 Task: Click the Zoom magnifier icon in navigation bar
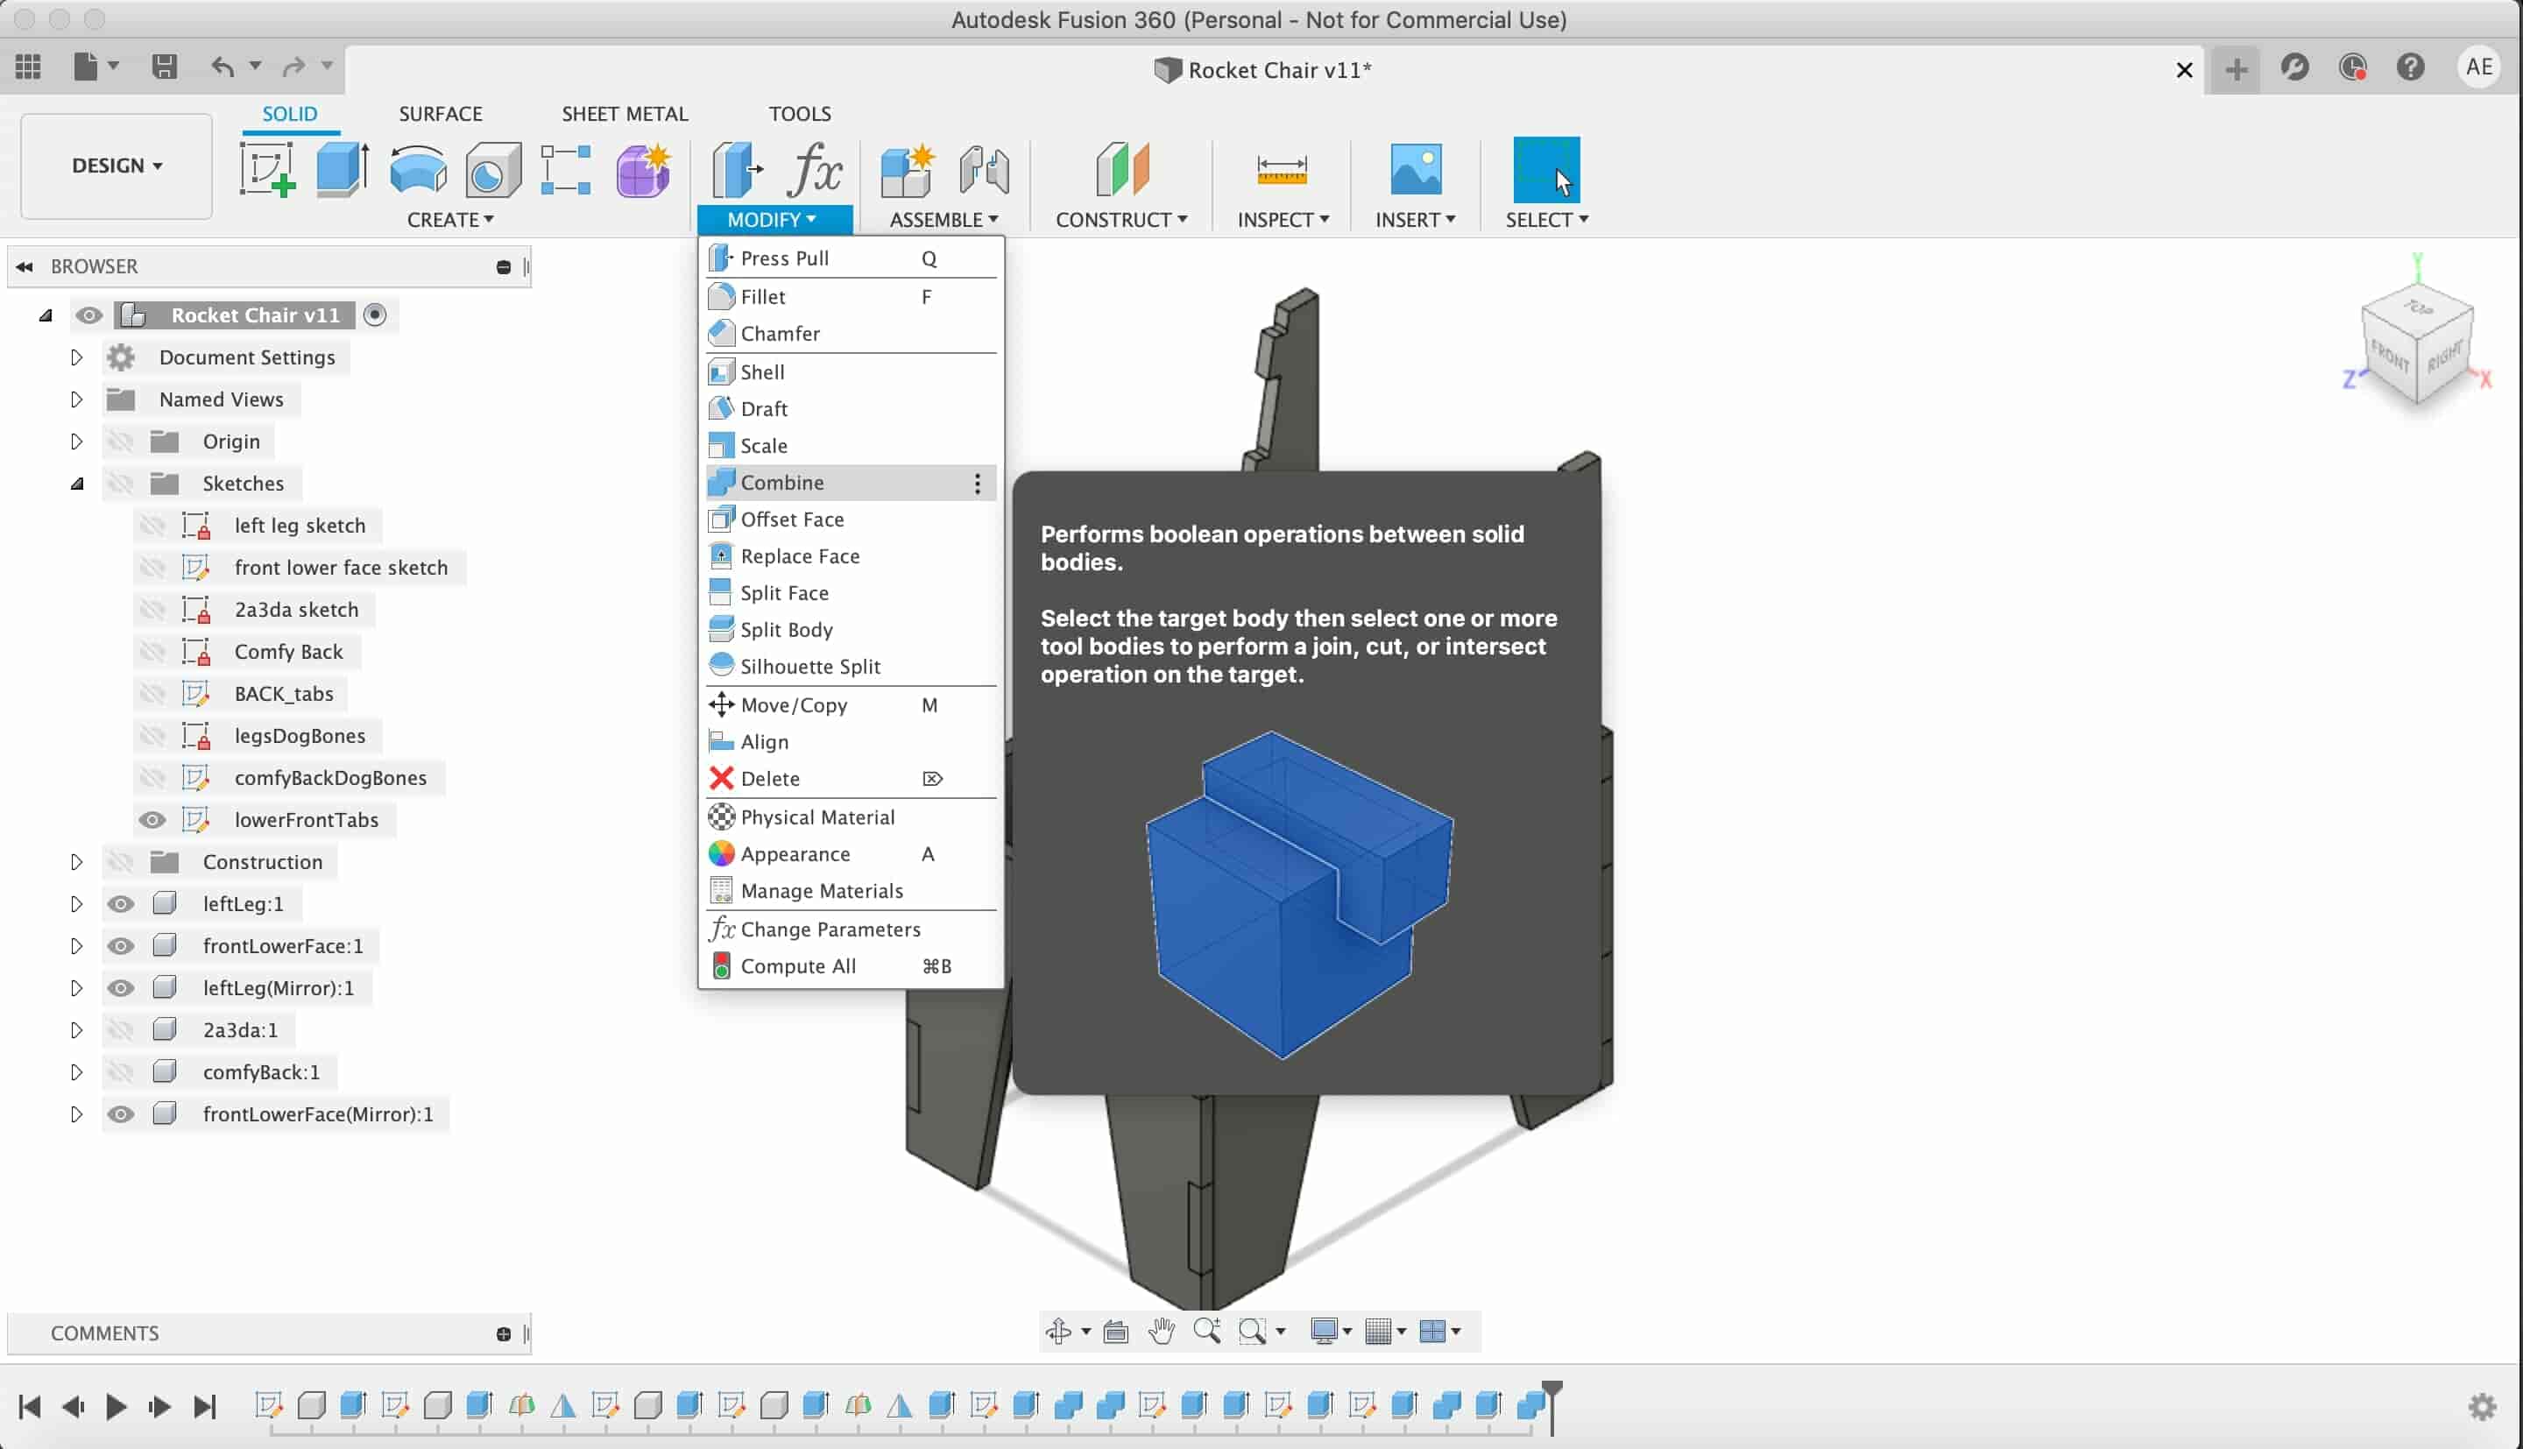tap(1207, 1331)
